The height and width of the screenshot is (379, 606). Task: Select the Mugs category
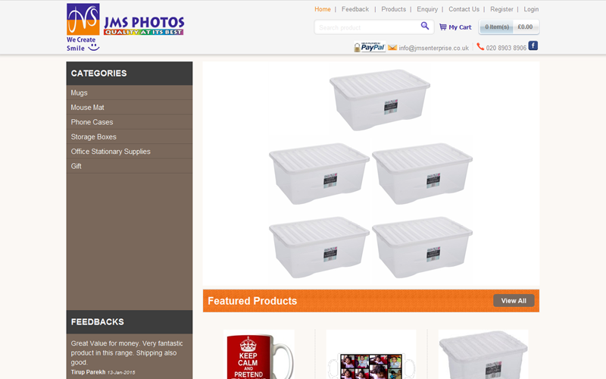130,92
